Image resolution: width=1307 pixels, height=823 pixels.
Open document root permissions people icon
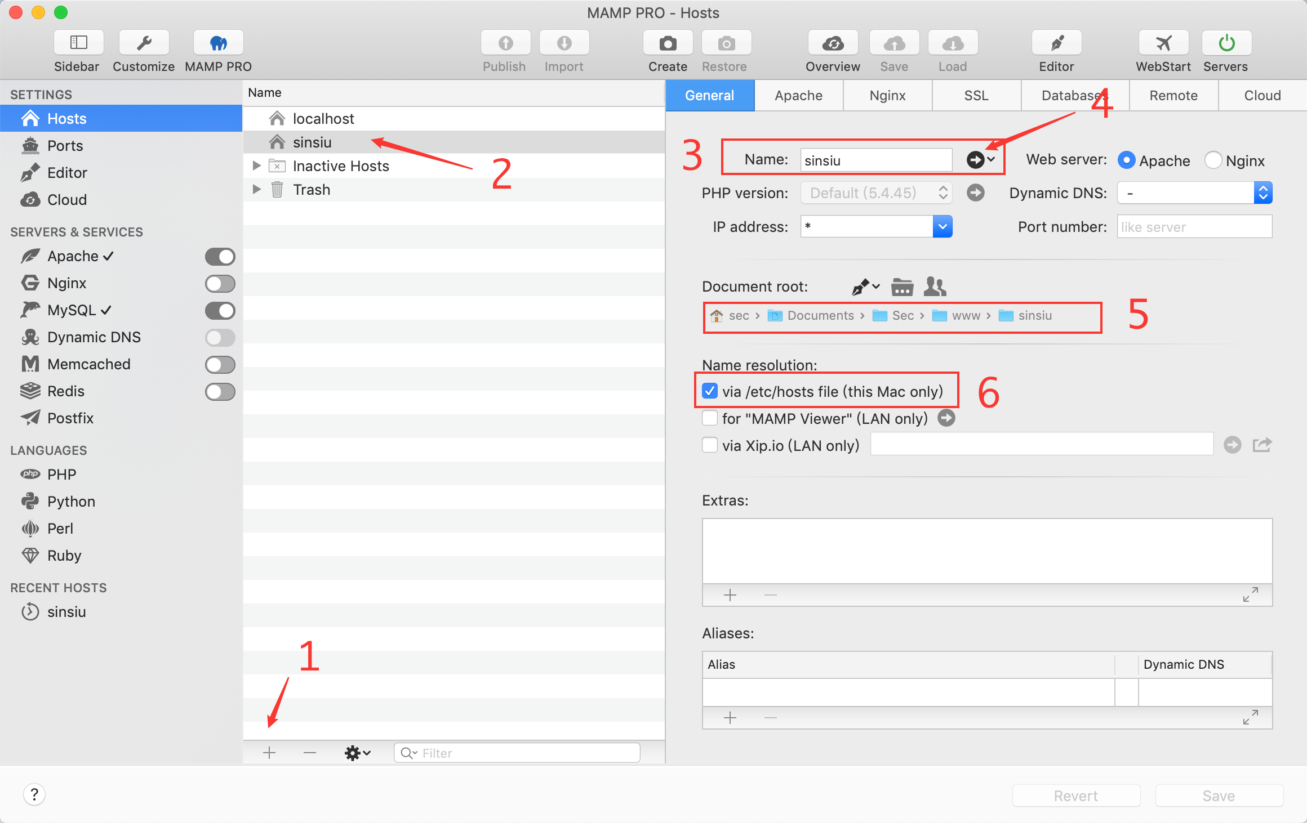pyautogui.click(x=935, y=287)
